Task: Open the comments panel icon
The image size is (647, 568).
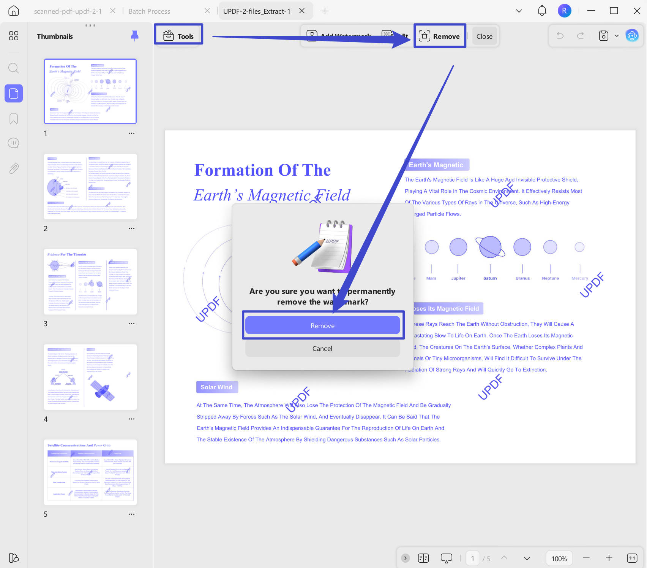Action: tap(14, 143)
